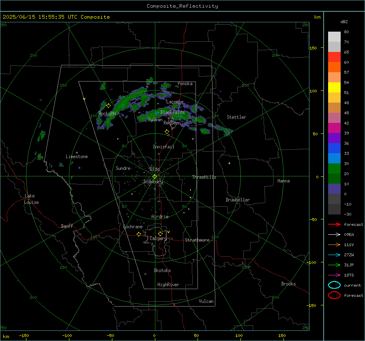Click the Brooks town label
Screen dimensions: 365x341
[x=288, y=284]
